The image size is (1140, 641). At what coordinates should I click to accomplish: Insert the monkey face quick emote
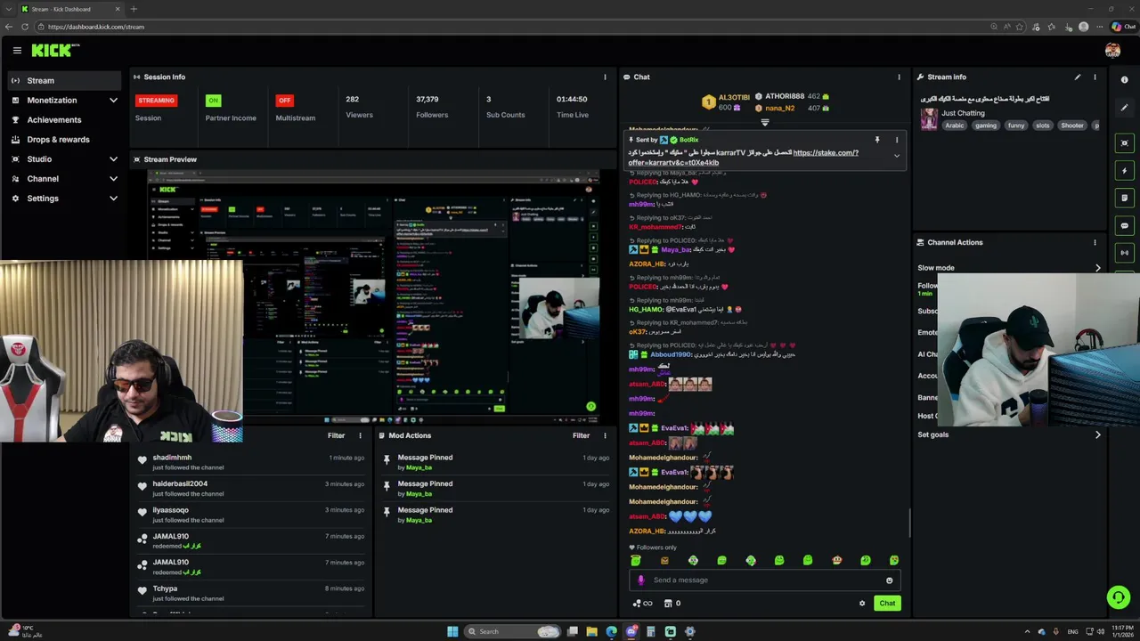click(x=836, y=560)
